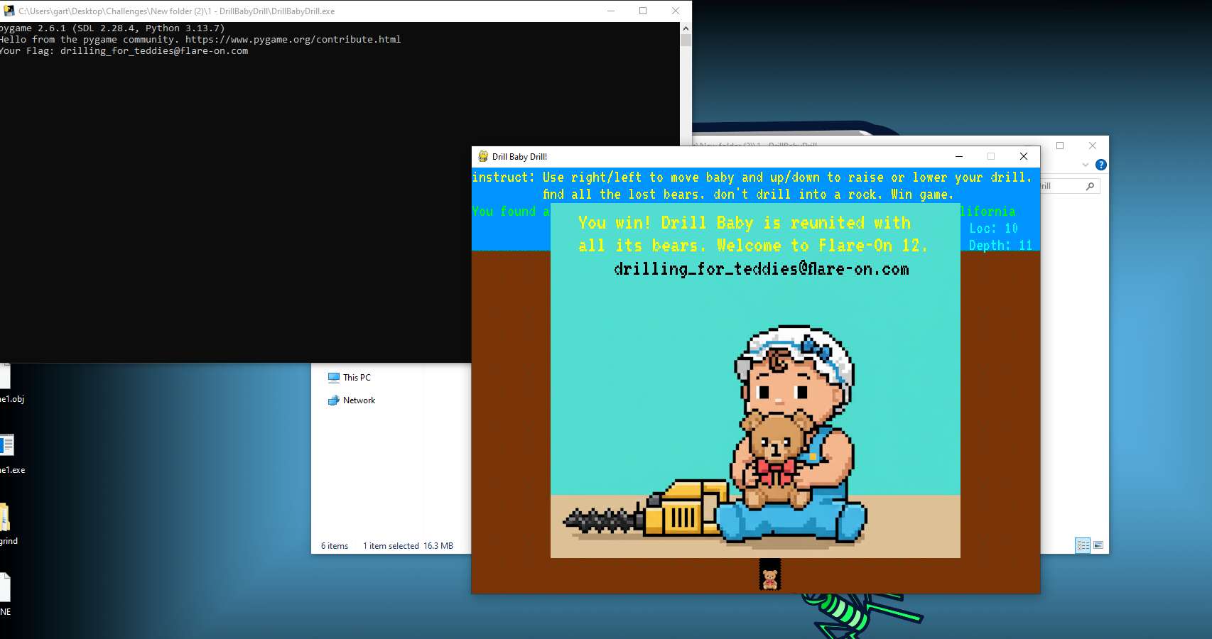This screenshot has width=1212, height=639.
Task: Minimize the Drill Baby Drill game window
Action: [959, 156]
